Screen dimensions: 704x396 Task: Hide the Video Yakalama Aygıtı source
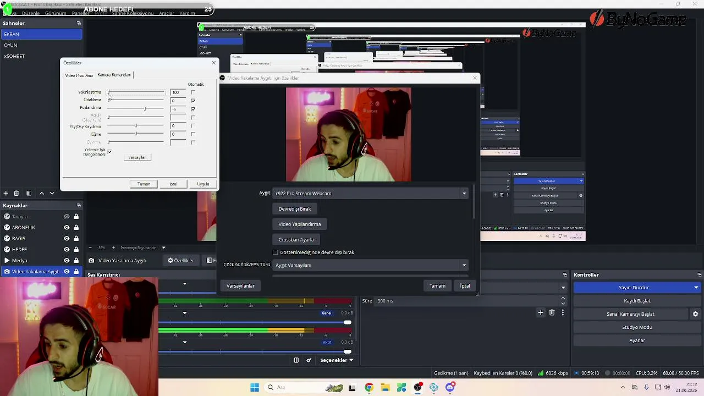pyautogui.click(x=67, y=271)
